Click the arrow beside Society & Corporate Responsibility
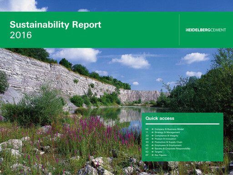This screenshot has width=233, height=175. [x=152, y=149]
